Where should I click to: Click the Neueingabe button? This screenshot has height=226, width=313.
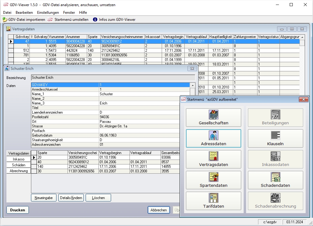click(x=44, y=198)
